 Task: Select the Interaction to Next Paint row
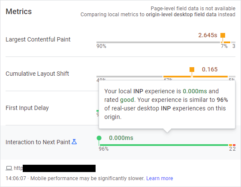click(120, 142)
